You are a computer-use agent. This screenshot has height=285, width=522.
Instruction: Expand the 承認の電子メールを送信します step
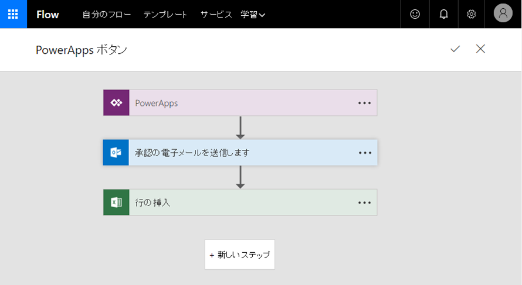click(240, 153)
